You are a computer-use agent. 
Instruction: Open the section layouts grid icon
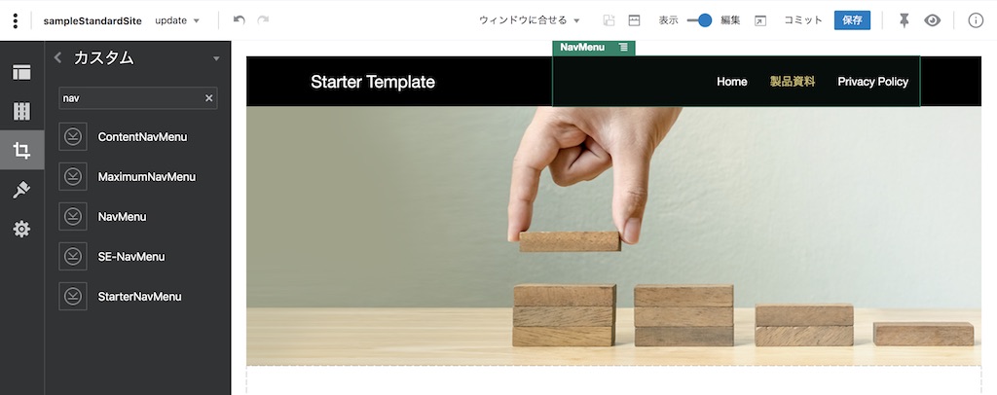click(21, 111)
